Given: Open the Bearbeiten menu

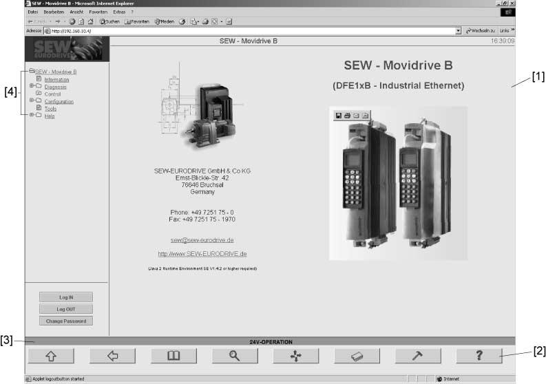Looking at the screenshot, I should (x=54, y=12).
